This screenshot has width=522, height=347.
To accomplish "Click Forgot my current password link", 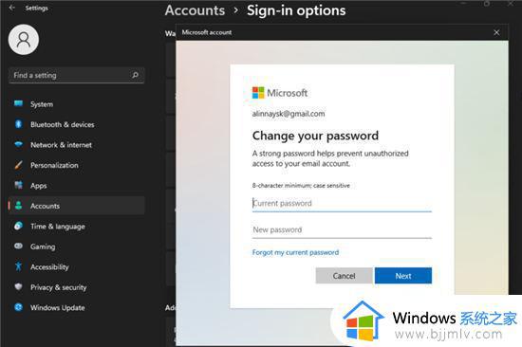I will click(x=295, y=252).
